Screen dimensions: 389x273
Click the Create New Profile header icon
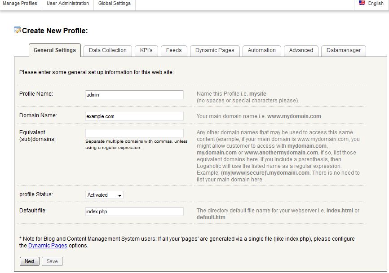click(x=18, y=31)
